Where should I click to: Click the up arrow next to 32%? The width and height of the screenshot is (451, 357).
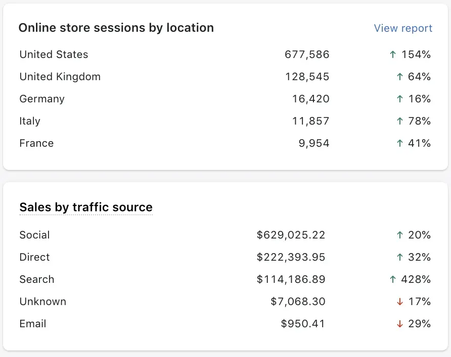pyautogui.click(x=399, y=257)
